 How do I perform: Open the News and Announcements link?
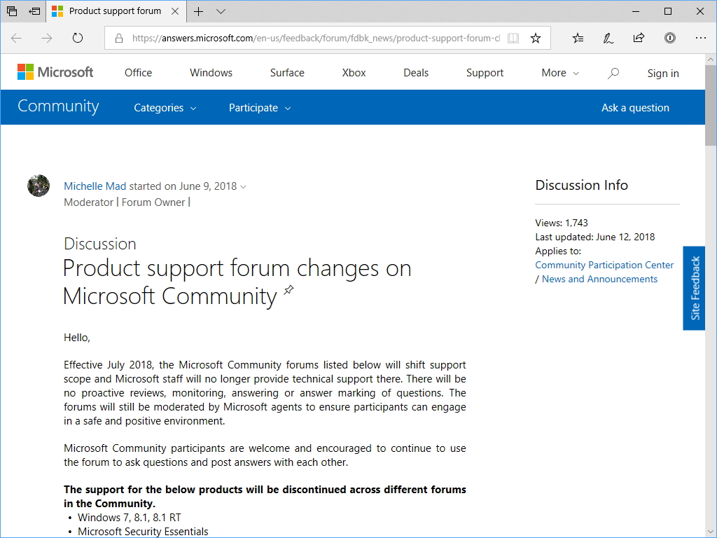599,279
